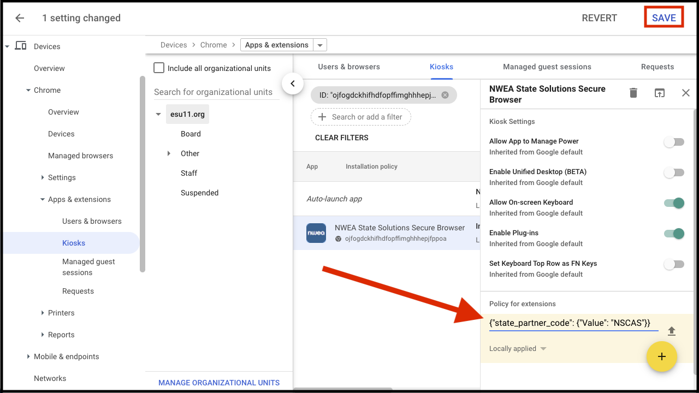Turn off Allow On-screen Keyboard
The image size is (699, 393).
(674, 203)
